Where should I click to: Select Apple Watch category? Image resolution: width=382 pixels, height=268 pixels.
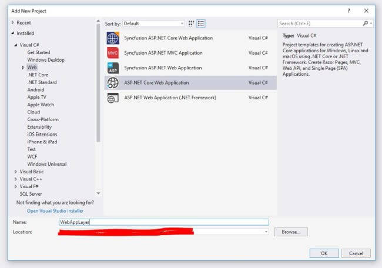coord(41,105)
